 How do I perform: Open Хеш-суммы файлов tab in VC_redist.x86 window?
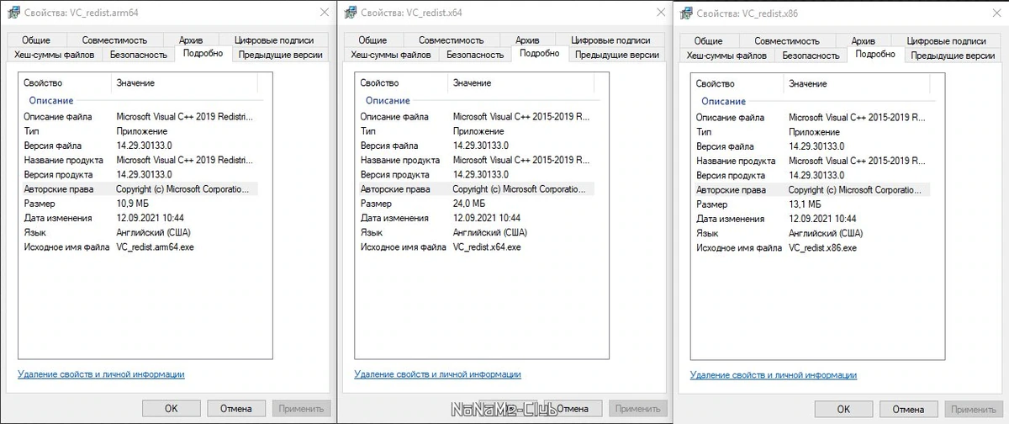[727, 55]
